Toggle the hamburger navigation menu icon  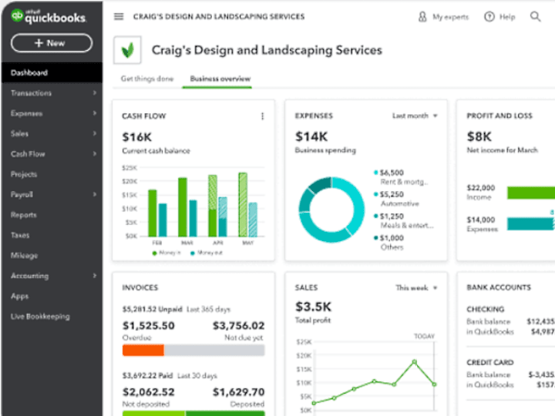click(x=119, y=17)
